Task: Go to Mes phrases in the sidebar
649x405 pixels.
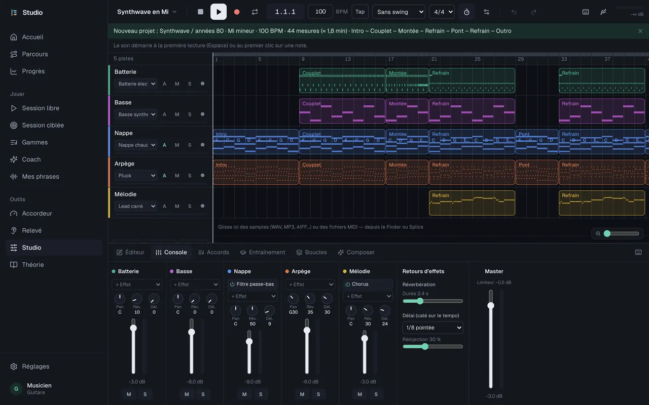Action: pyautogui.click(x=54, y=177)
